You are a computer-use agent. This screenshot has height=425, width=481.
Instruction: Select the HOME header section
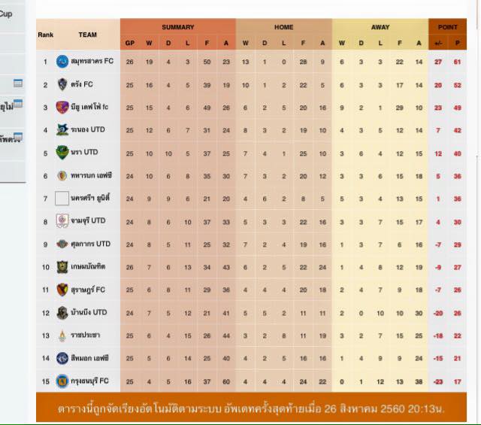[284, 27]
